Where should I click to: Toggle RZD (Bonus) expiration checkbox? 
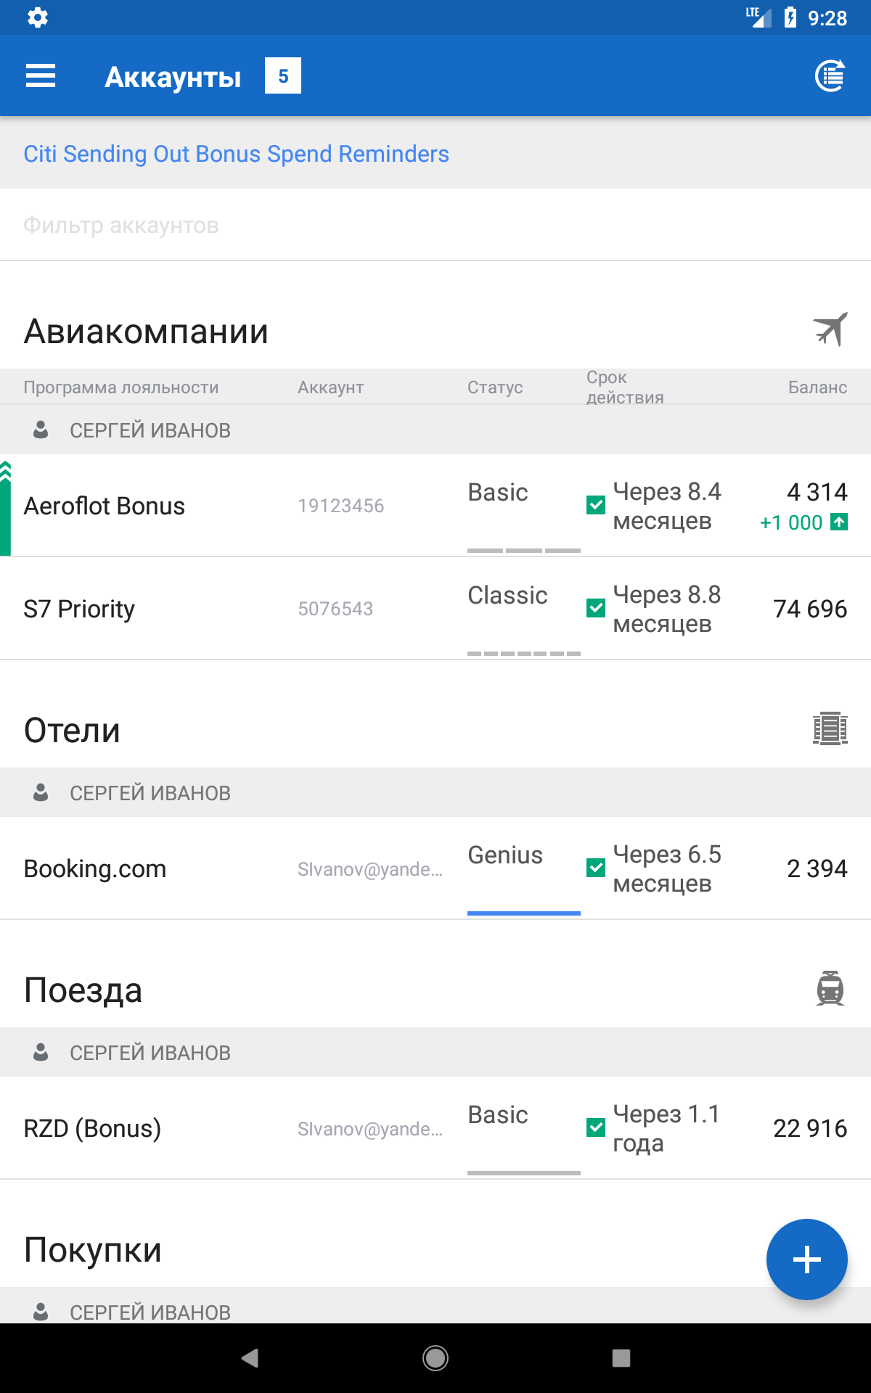[x=596, y=1127]
